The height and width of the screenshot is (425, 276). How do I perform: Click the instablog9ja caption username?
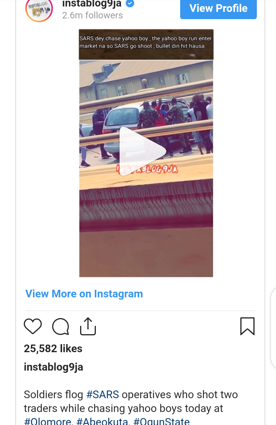53,367
